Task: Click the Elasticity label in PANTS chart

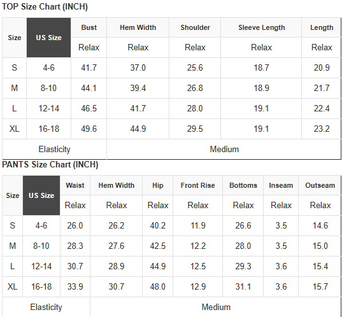Action: 46,307
